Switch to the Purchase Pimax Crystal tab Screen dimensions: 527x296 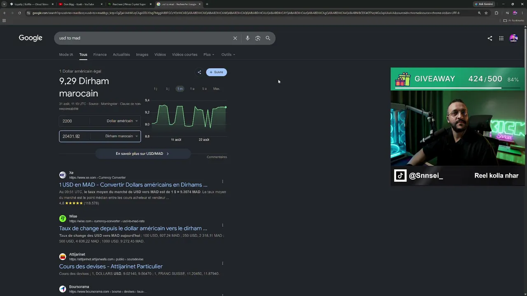coord(129,4)
